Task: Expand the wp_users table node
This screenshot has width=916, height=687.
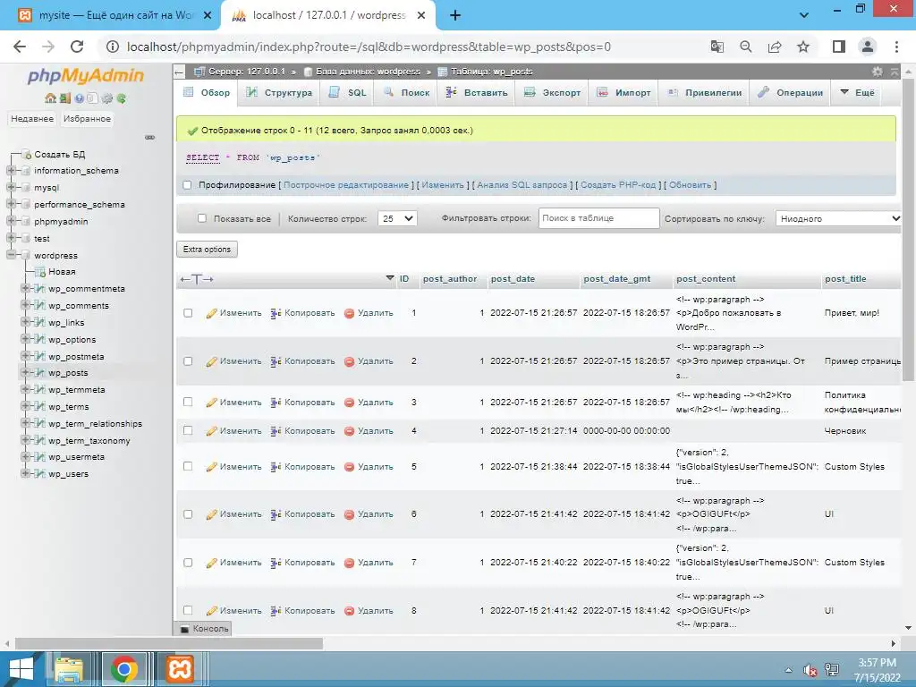Action: (25, 474)
